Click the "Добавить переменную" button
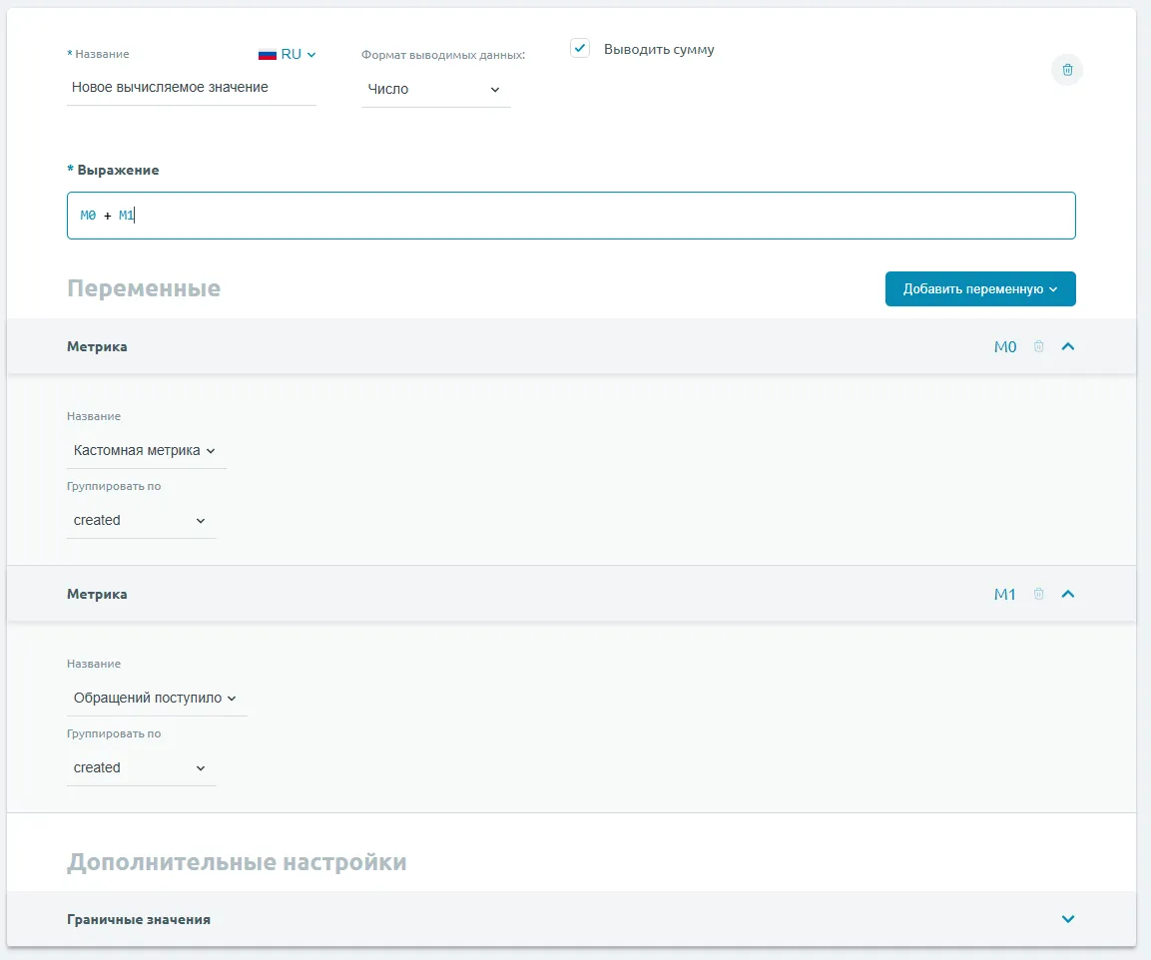Image resolution: width=1151 pixels, height=960 pixels. click(979, 289)
